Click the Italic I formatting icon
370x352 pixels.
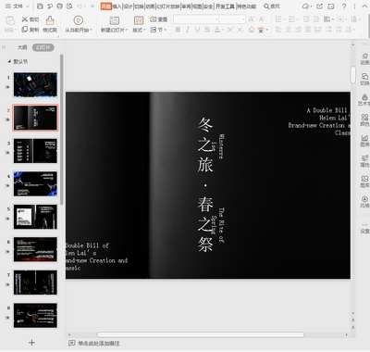point(188,30)
